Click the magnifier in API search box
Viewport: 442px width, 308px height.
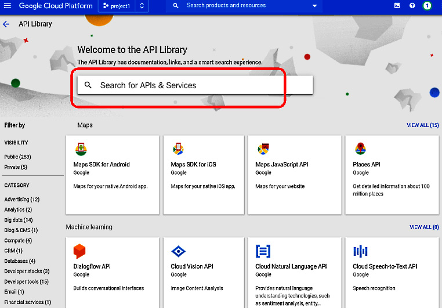tap(88, 85)
